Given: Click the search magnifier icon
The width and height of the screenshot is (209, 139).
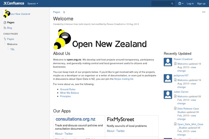Looking at the screenshot, I should pos(172,3).
